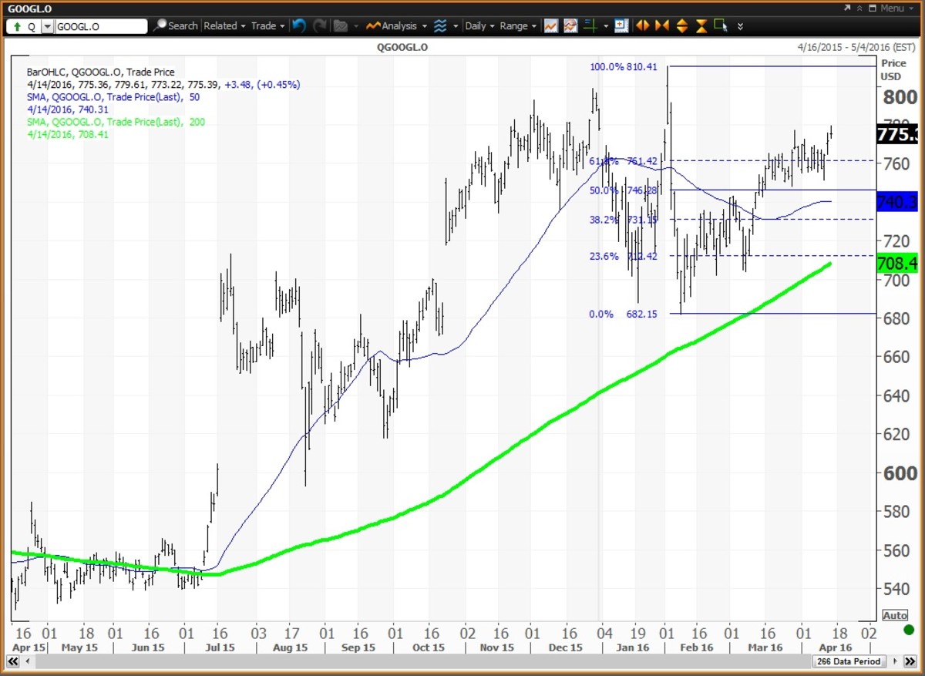Click the horizontal zoom-out arrows icon
Screen dimensions: 925x676
pyautogui.click(x=642, y=25)
